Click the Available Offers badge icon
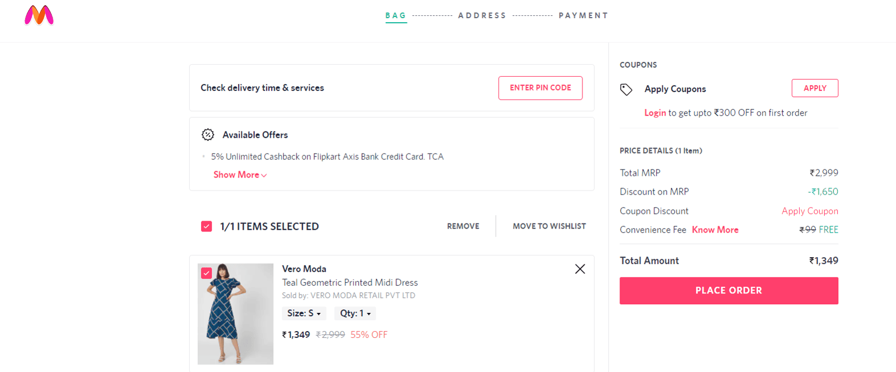The height and width of the screenshot is (372, 896). pos(208,135)
